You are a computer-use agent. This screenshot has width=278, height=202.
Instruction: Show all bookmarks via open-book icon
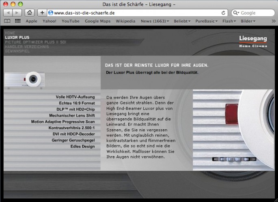tap(7, 21)
